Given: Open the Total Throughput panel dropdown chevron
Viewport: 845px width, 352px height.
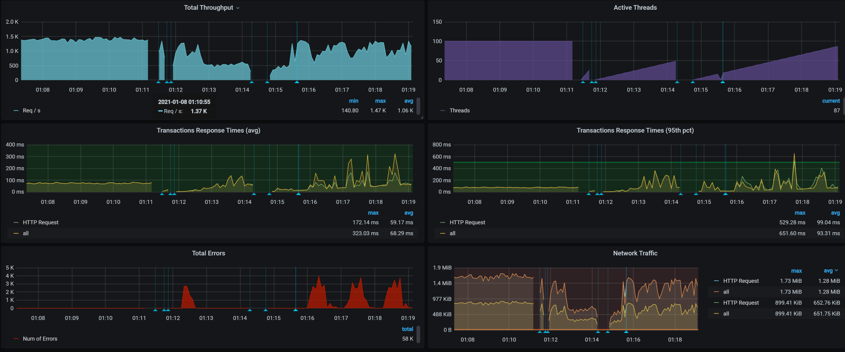Looking at the screenshot, I should point(238,8).
